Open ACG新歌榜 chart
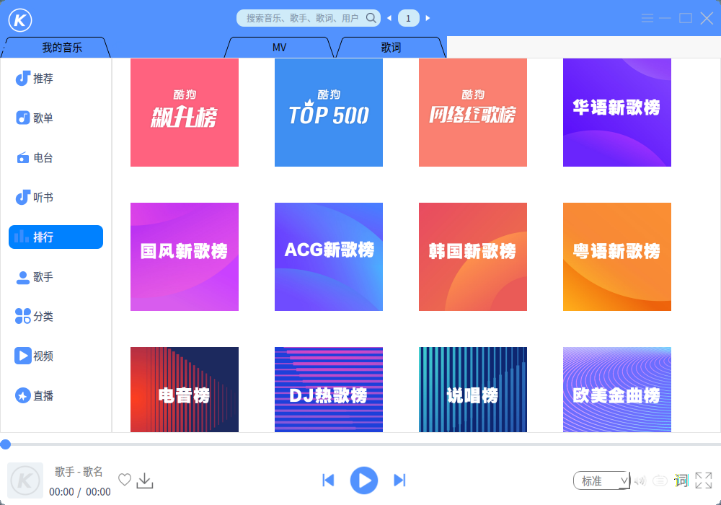Viewport: 721px width, 505px height. (x=329, y=257)
